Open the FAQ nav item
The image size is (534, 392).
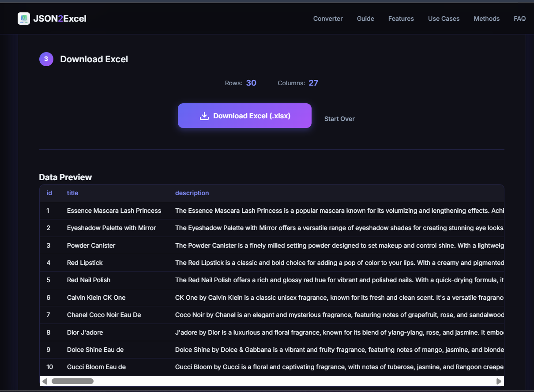pyautogui.click(x=520, y=19)
